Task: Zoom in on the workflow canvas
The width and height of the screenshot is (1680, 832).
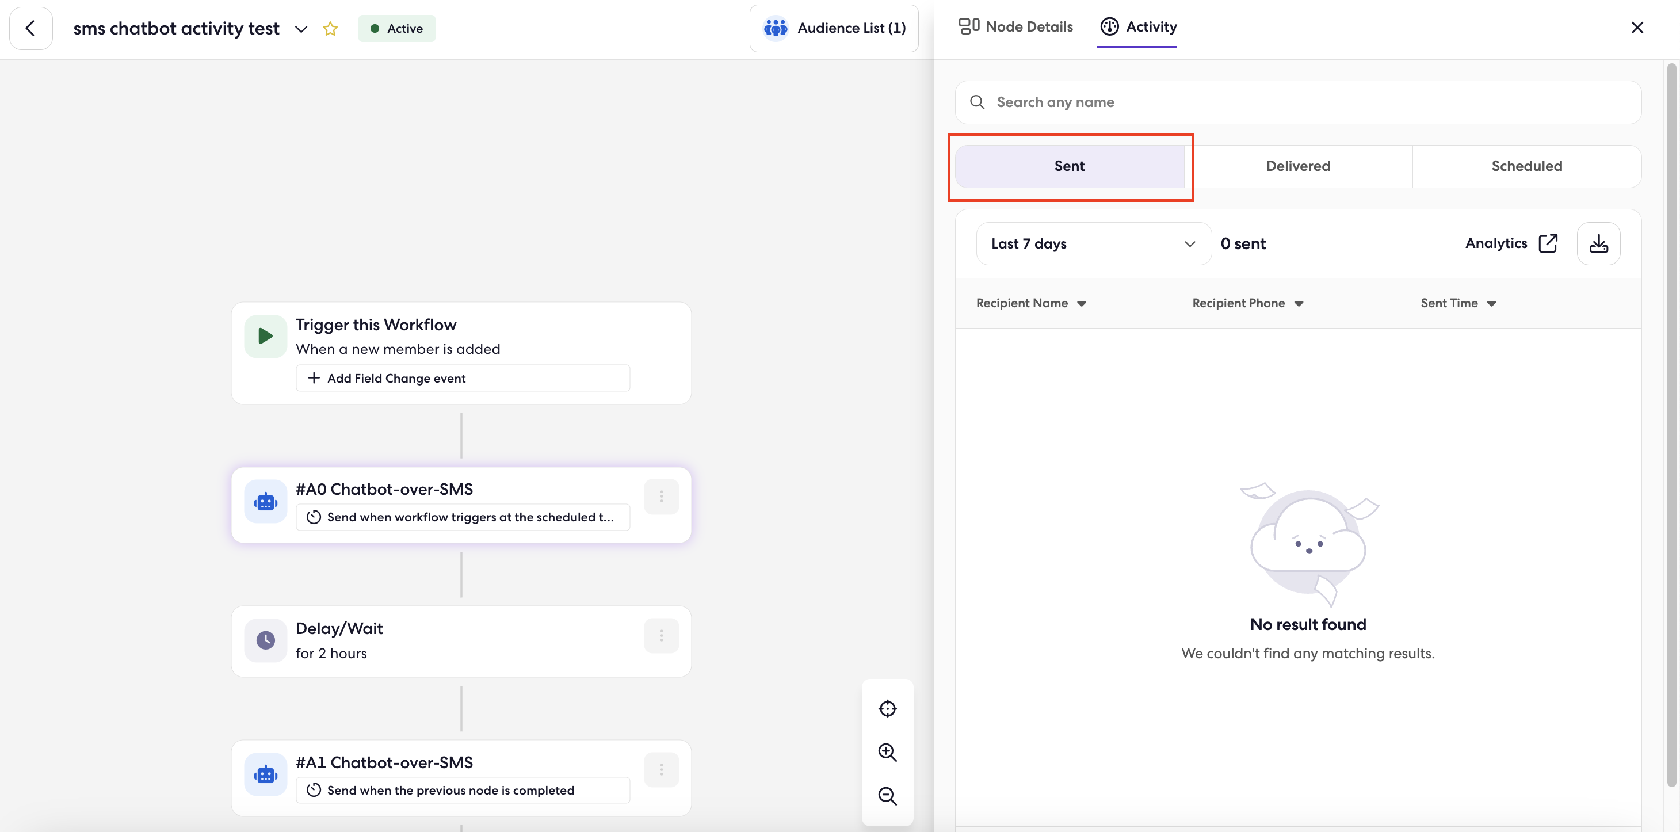Action: 888,753
